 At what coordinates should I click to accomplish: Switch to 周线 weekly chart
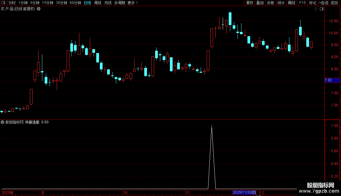[98, 3]
